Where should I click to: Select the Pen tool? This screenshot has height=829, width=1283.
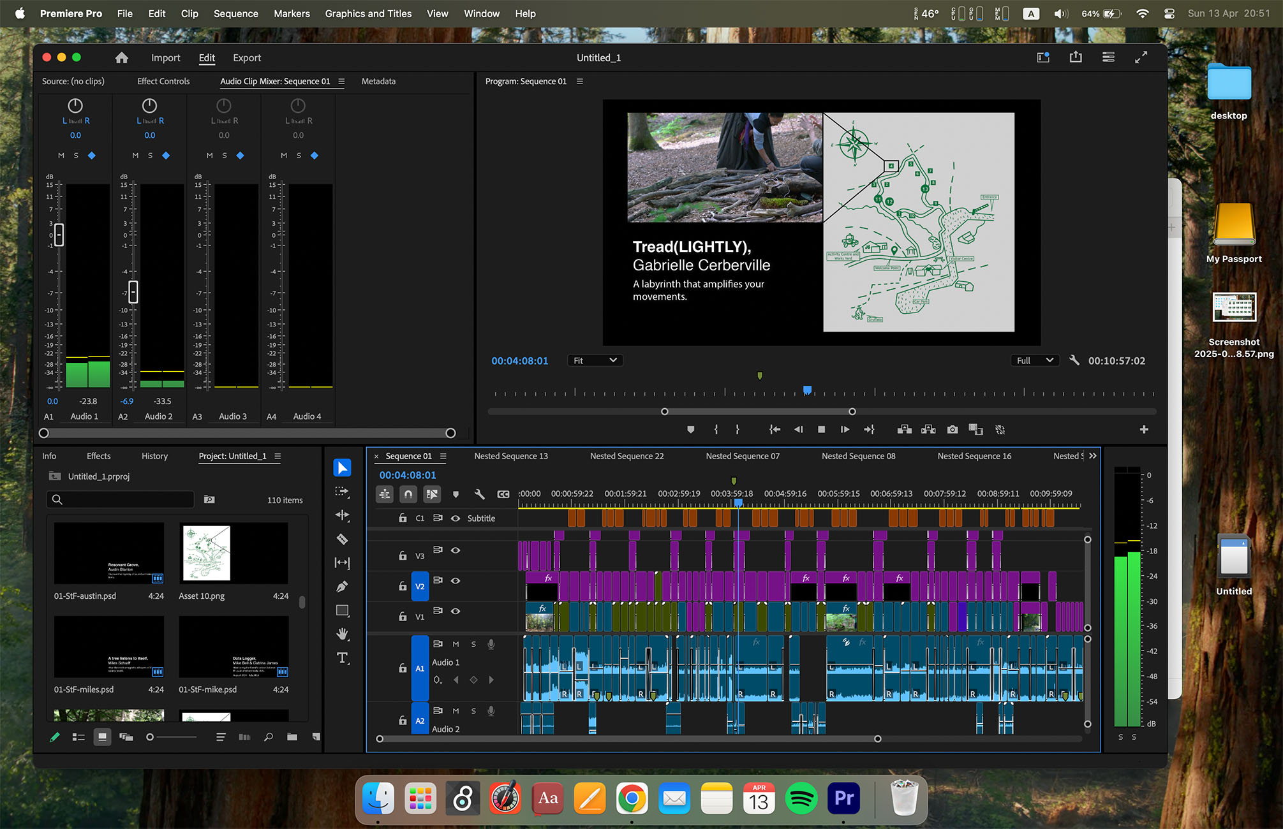coord(342,587)
